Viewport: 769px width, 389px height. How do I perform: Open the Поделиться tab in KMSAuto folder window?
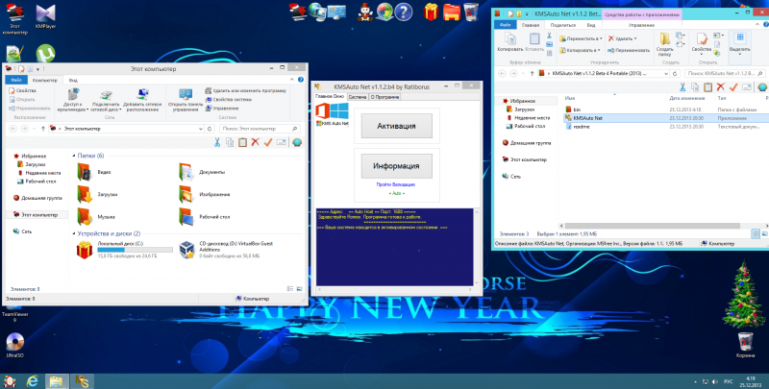click(563, 25)
